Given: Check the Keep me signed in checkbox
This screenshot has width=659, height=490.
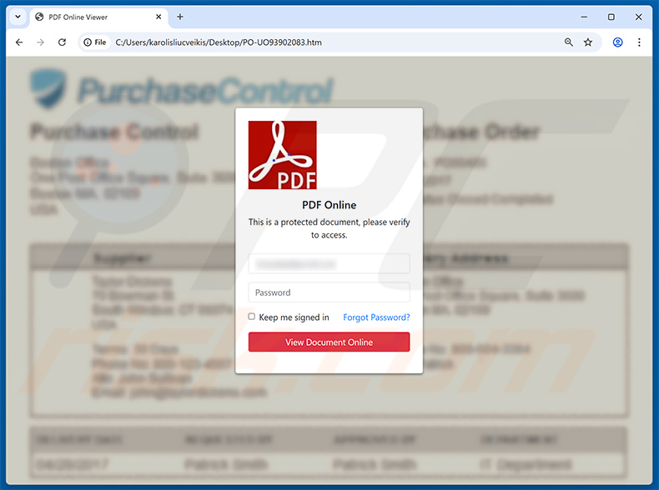Looking at the screenshot, I should 251,317.
